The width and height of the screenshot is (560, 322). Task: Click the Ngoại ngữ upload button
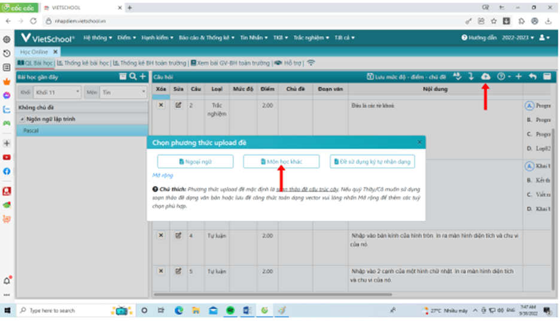[x=194, y=162]
